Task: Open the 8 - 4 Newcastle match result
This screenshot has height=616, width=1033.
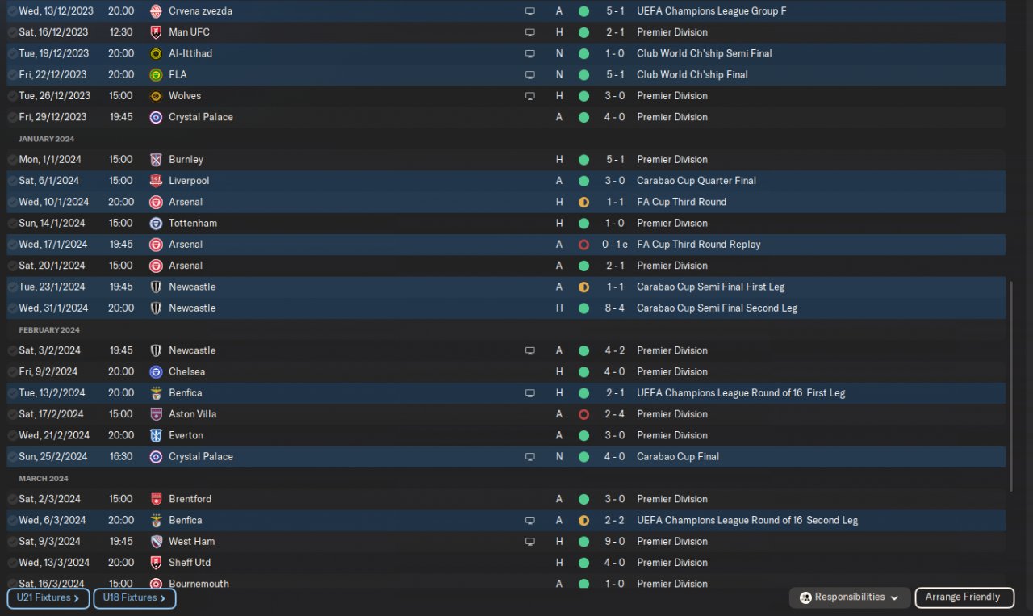Action: [613, 308]
